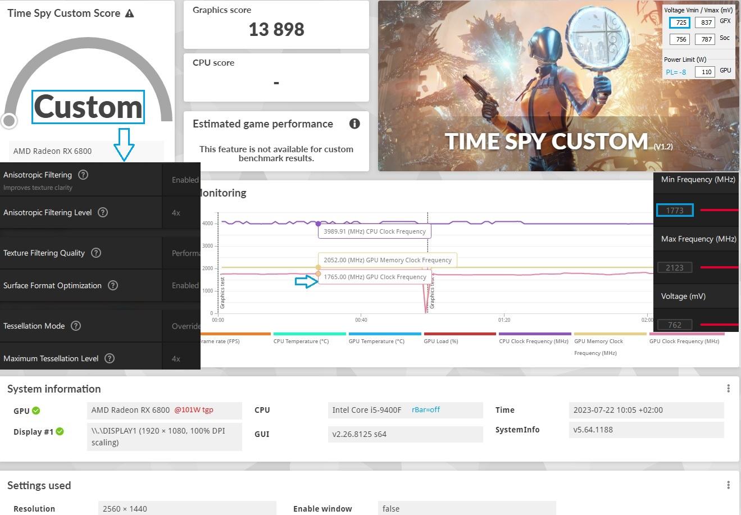Image resolution: width=741 pixels, height=515 pixels.
Task: Click the 3989.91 (MHz) CPU Clock Frequency tooltip
Action: click(375, 231)
